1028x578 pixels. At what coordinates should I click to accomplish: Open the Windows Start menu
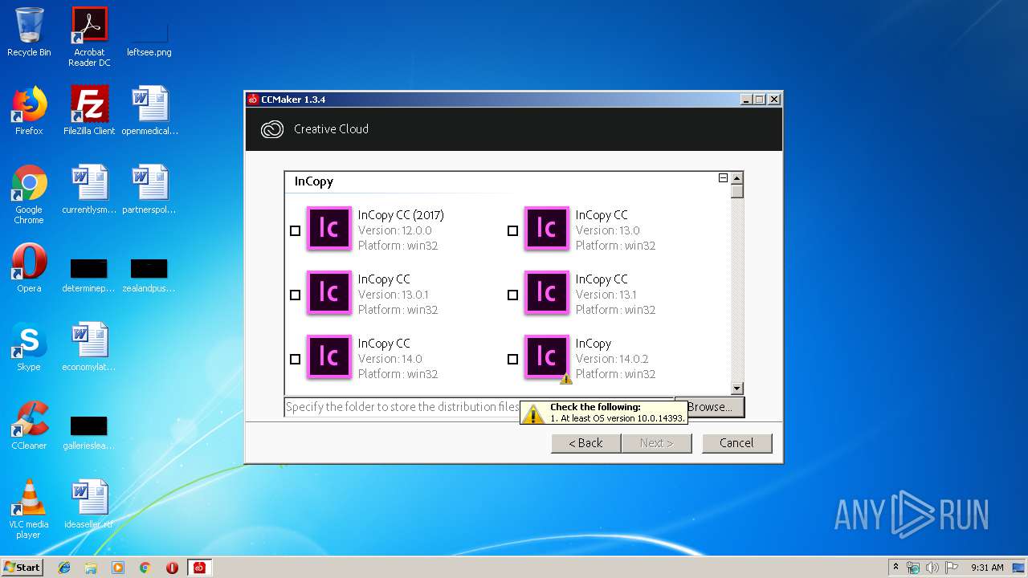pos(22,568)
